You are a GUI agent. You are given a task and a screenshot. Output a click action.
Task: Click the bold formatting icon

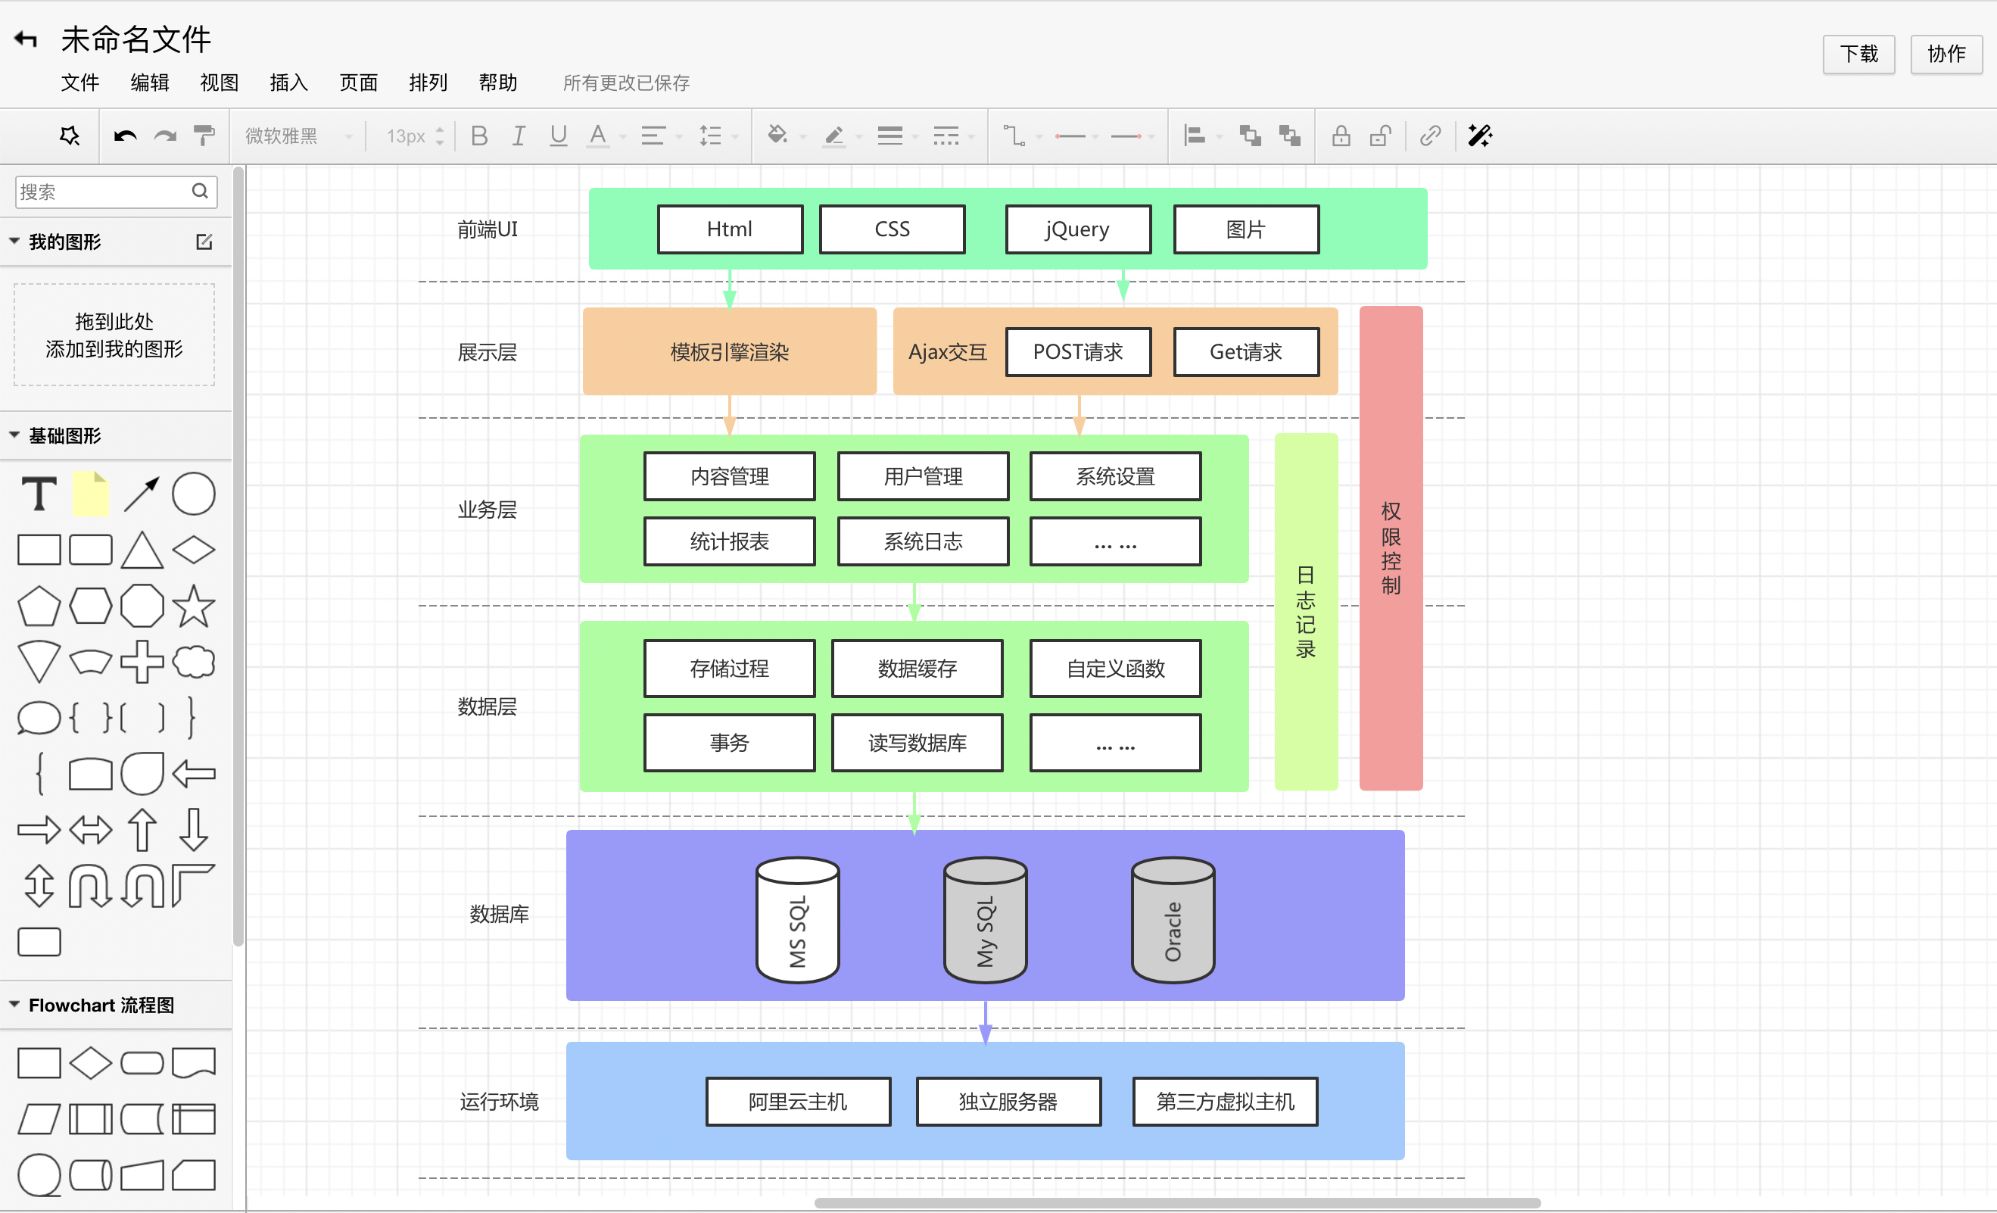pos(481,134)
